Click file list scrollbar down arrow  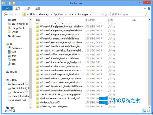[x=149, y=107]
